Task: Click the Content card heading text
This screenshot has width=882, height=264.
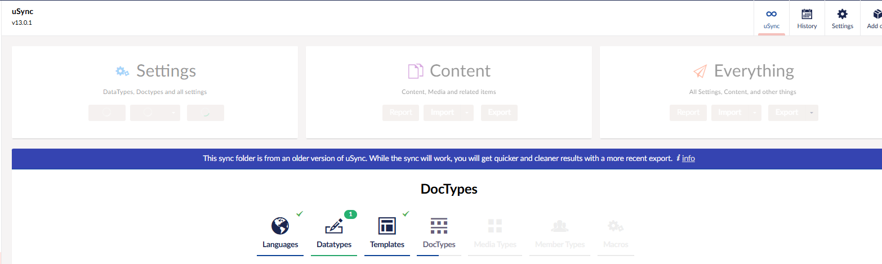Action: 460,71
